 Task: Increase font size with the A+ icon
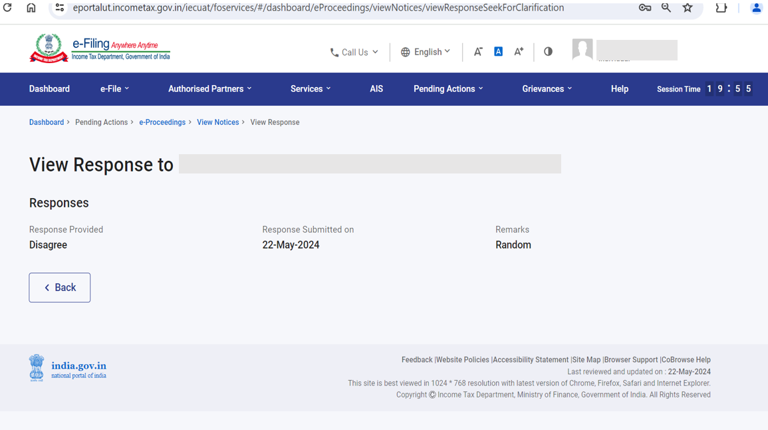click(519, 52)
